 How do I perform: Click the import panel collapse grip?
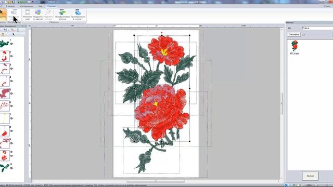point(282,103)
